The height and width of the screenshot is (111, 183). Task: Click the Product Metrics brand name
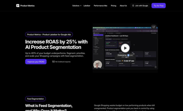click(x=27, y=5)
